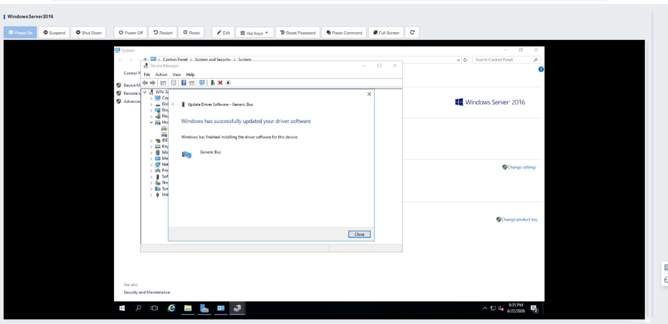Open Server Manager from the taskbar

(x=204, y=308)
